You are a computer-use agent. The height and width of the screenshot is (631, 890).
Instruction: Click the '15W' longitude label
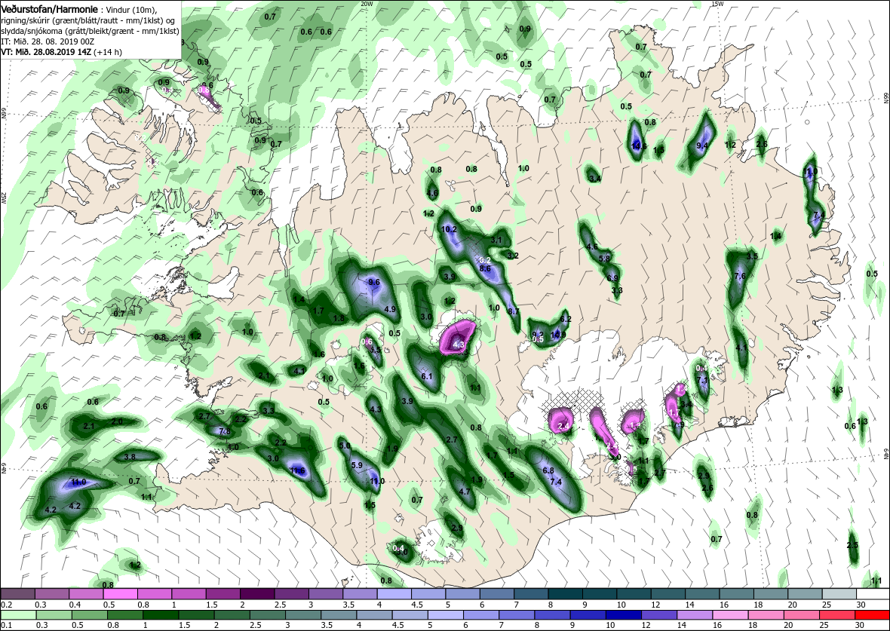pos(718,4)
